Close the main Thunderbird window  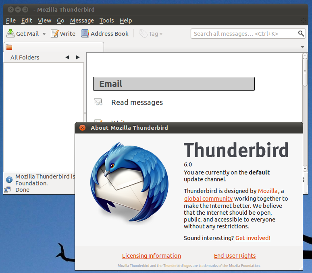coord(11,9)
